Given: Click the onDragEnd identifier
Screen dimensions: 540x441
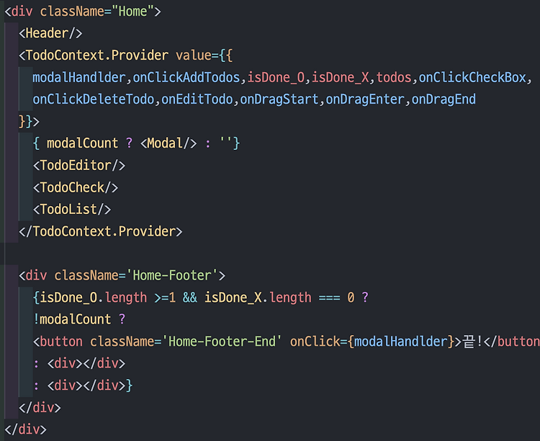Looking at the screenshot, I should 444,99.
